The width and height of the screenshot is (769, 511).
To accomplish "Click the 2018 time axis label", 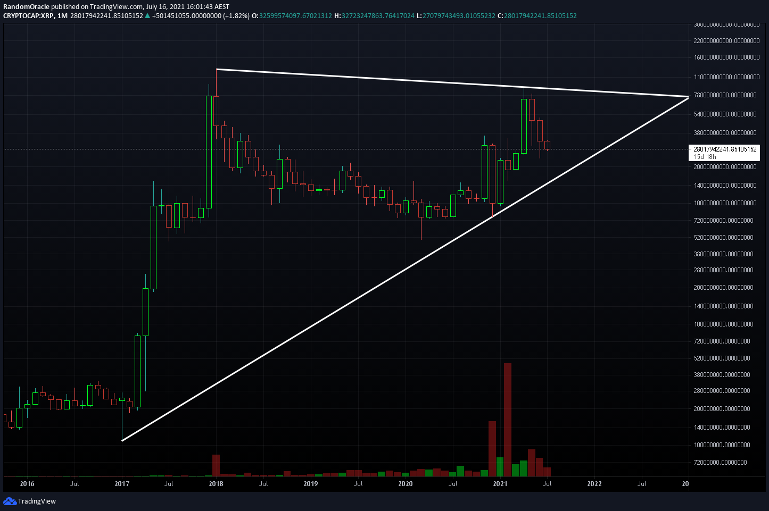I will (x=216, y=483).
